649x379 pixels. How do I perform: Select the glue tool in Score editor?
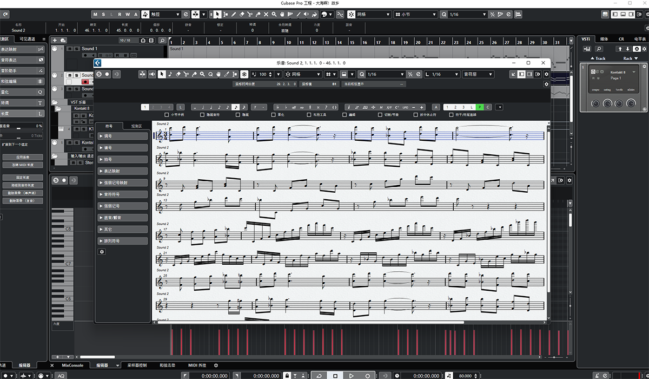point(194,74)
